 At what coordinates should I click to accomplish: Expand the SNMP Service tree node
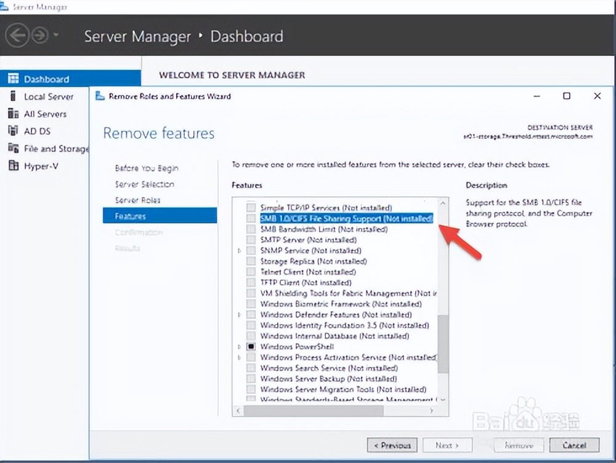[x=239, y=250]
